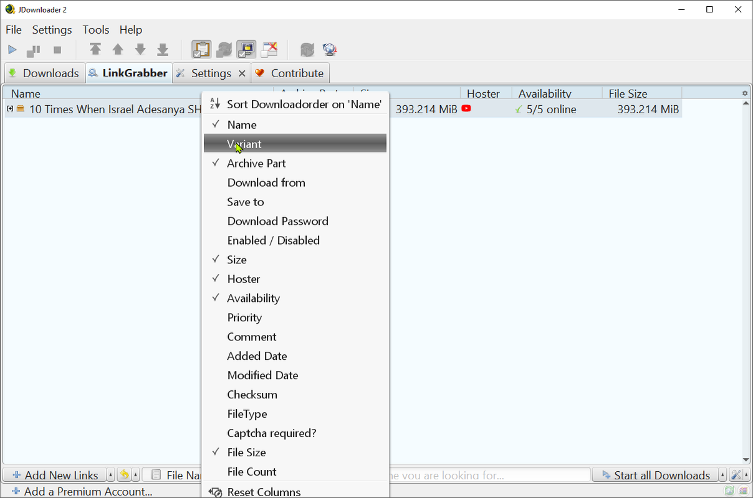Uncheck the Availability column entry
This screenshot has width=753, height=498.
(x=295, y=298)
